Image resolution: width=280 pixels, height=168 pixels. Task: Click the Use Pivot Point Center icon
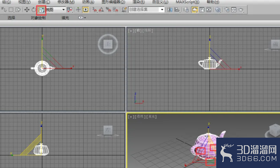[x=69, y=10]
